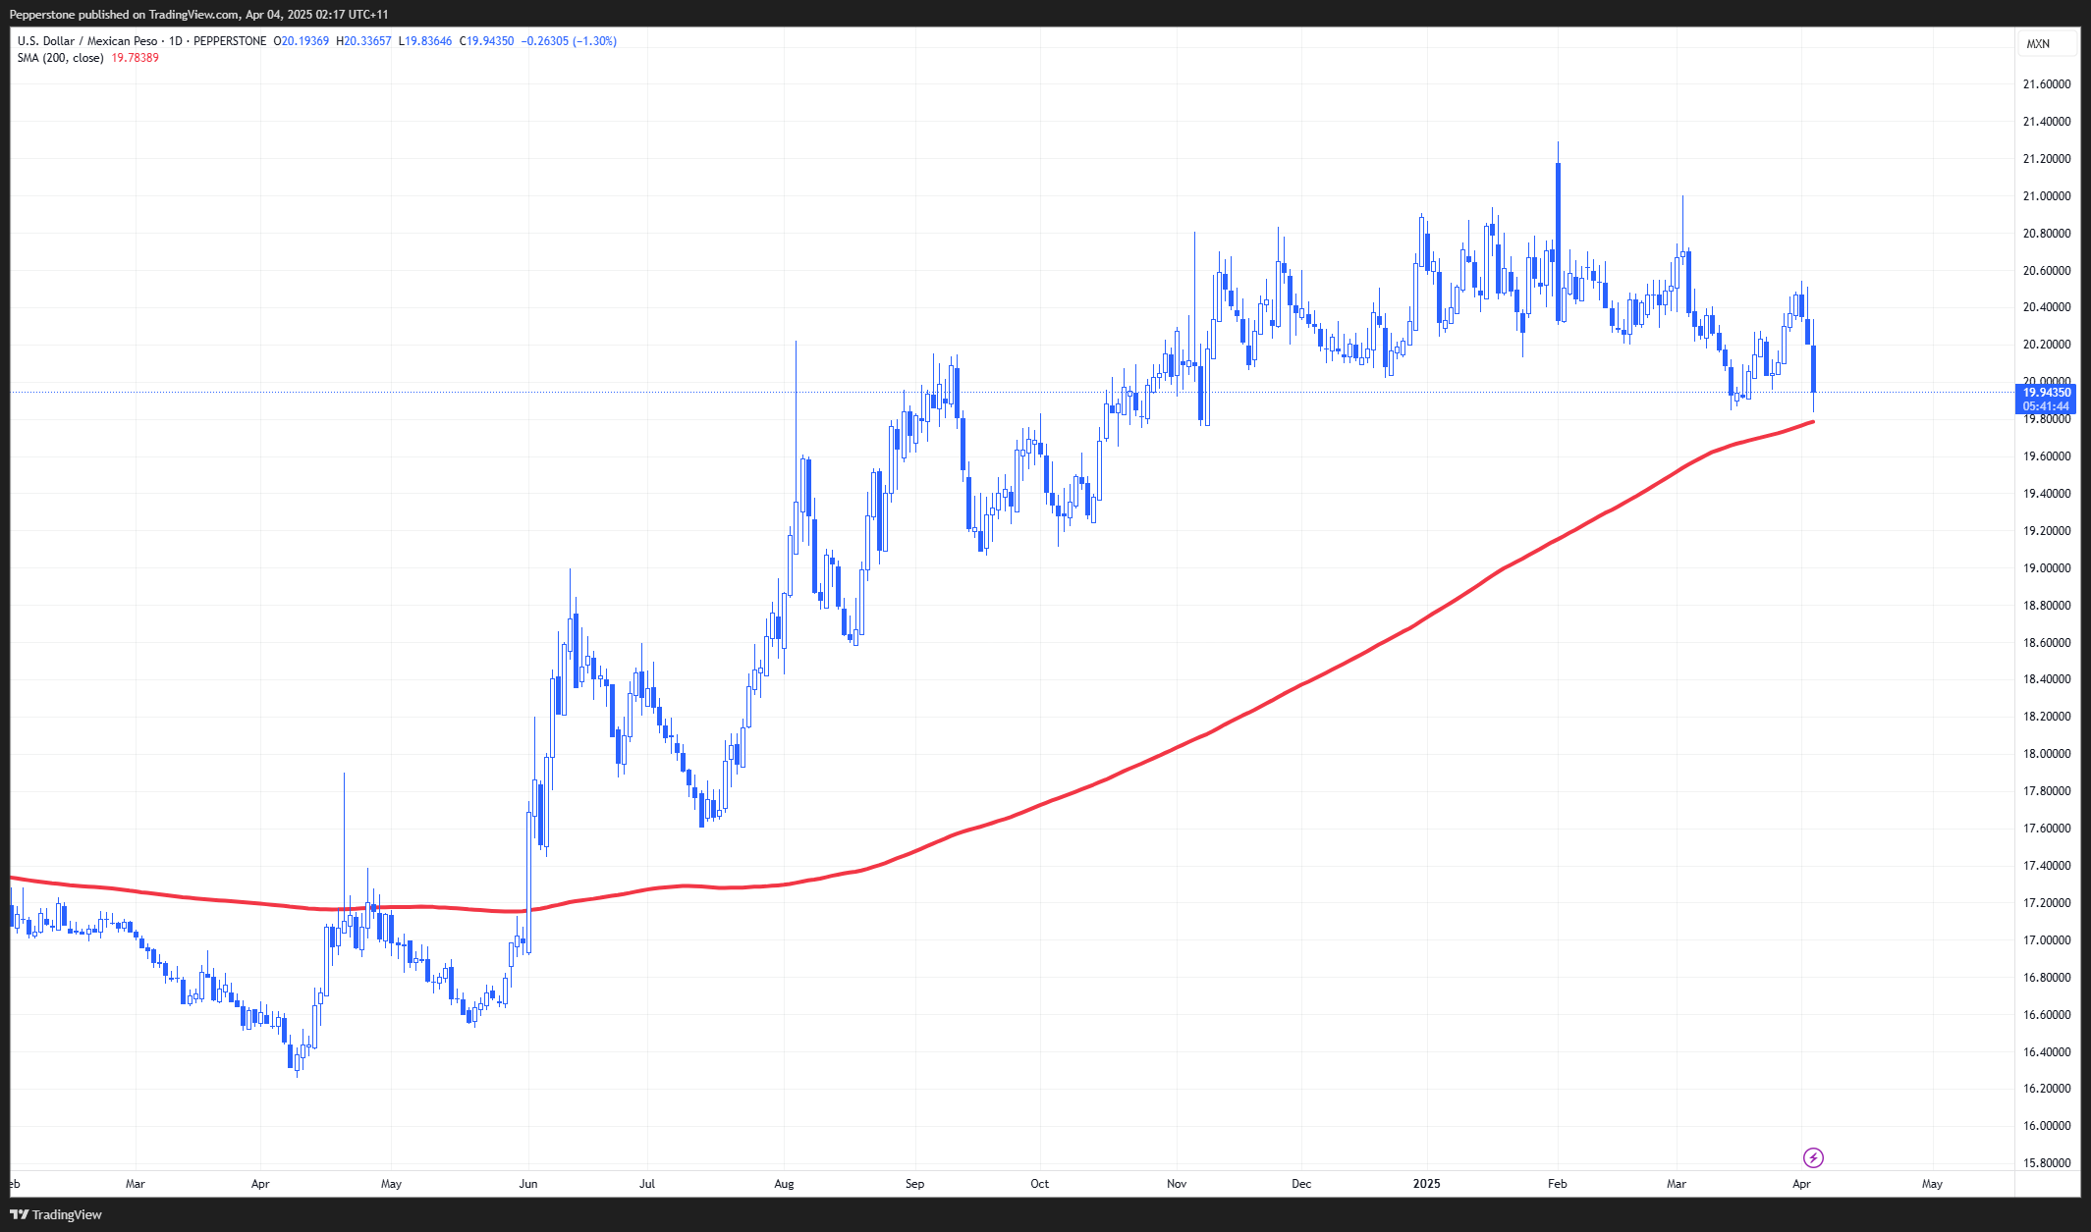Click the 'SMA (200, close)' indicator legend
This screenshot has height=1232, width=2091.
tap(60, 58)
